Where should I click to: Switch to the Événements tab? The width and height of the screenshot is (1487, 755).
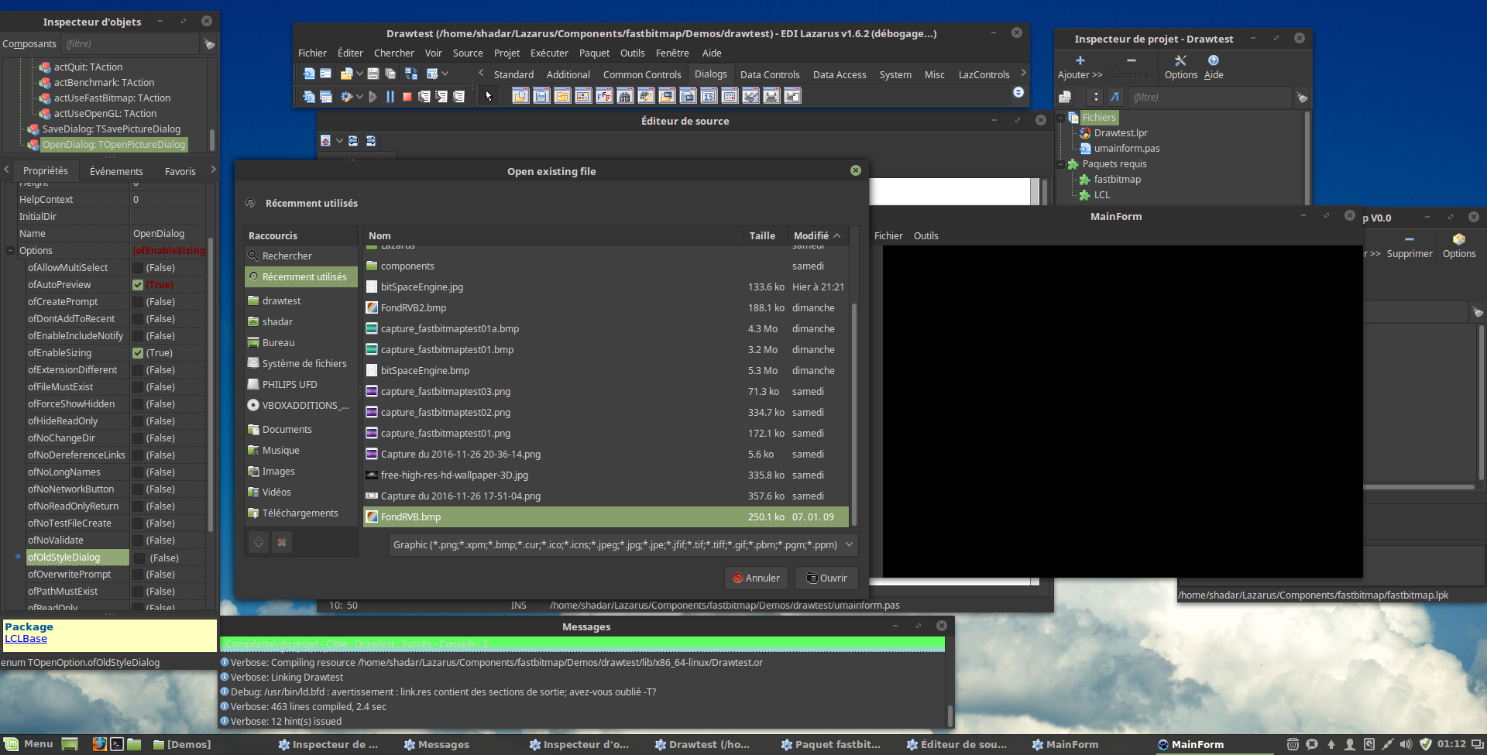tap(116, 171)
